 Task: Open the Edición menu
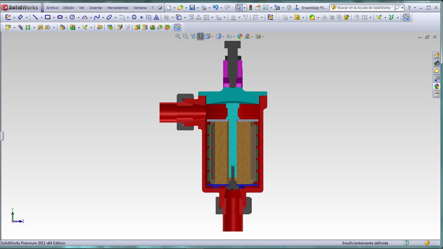coord(68,8)
